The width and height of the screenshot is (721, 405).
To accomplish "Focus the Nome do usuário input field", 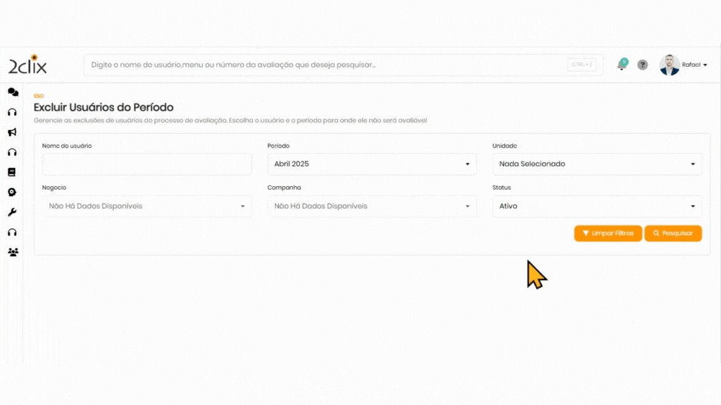I will (x=146, y=164).
